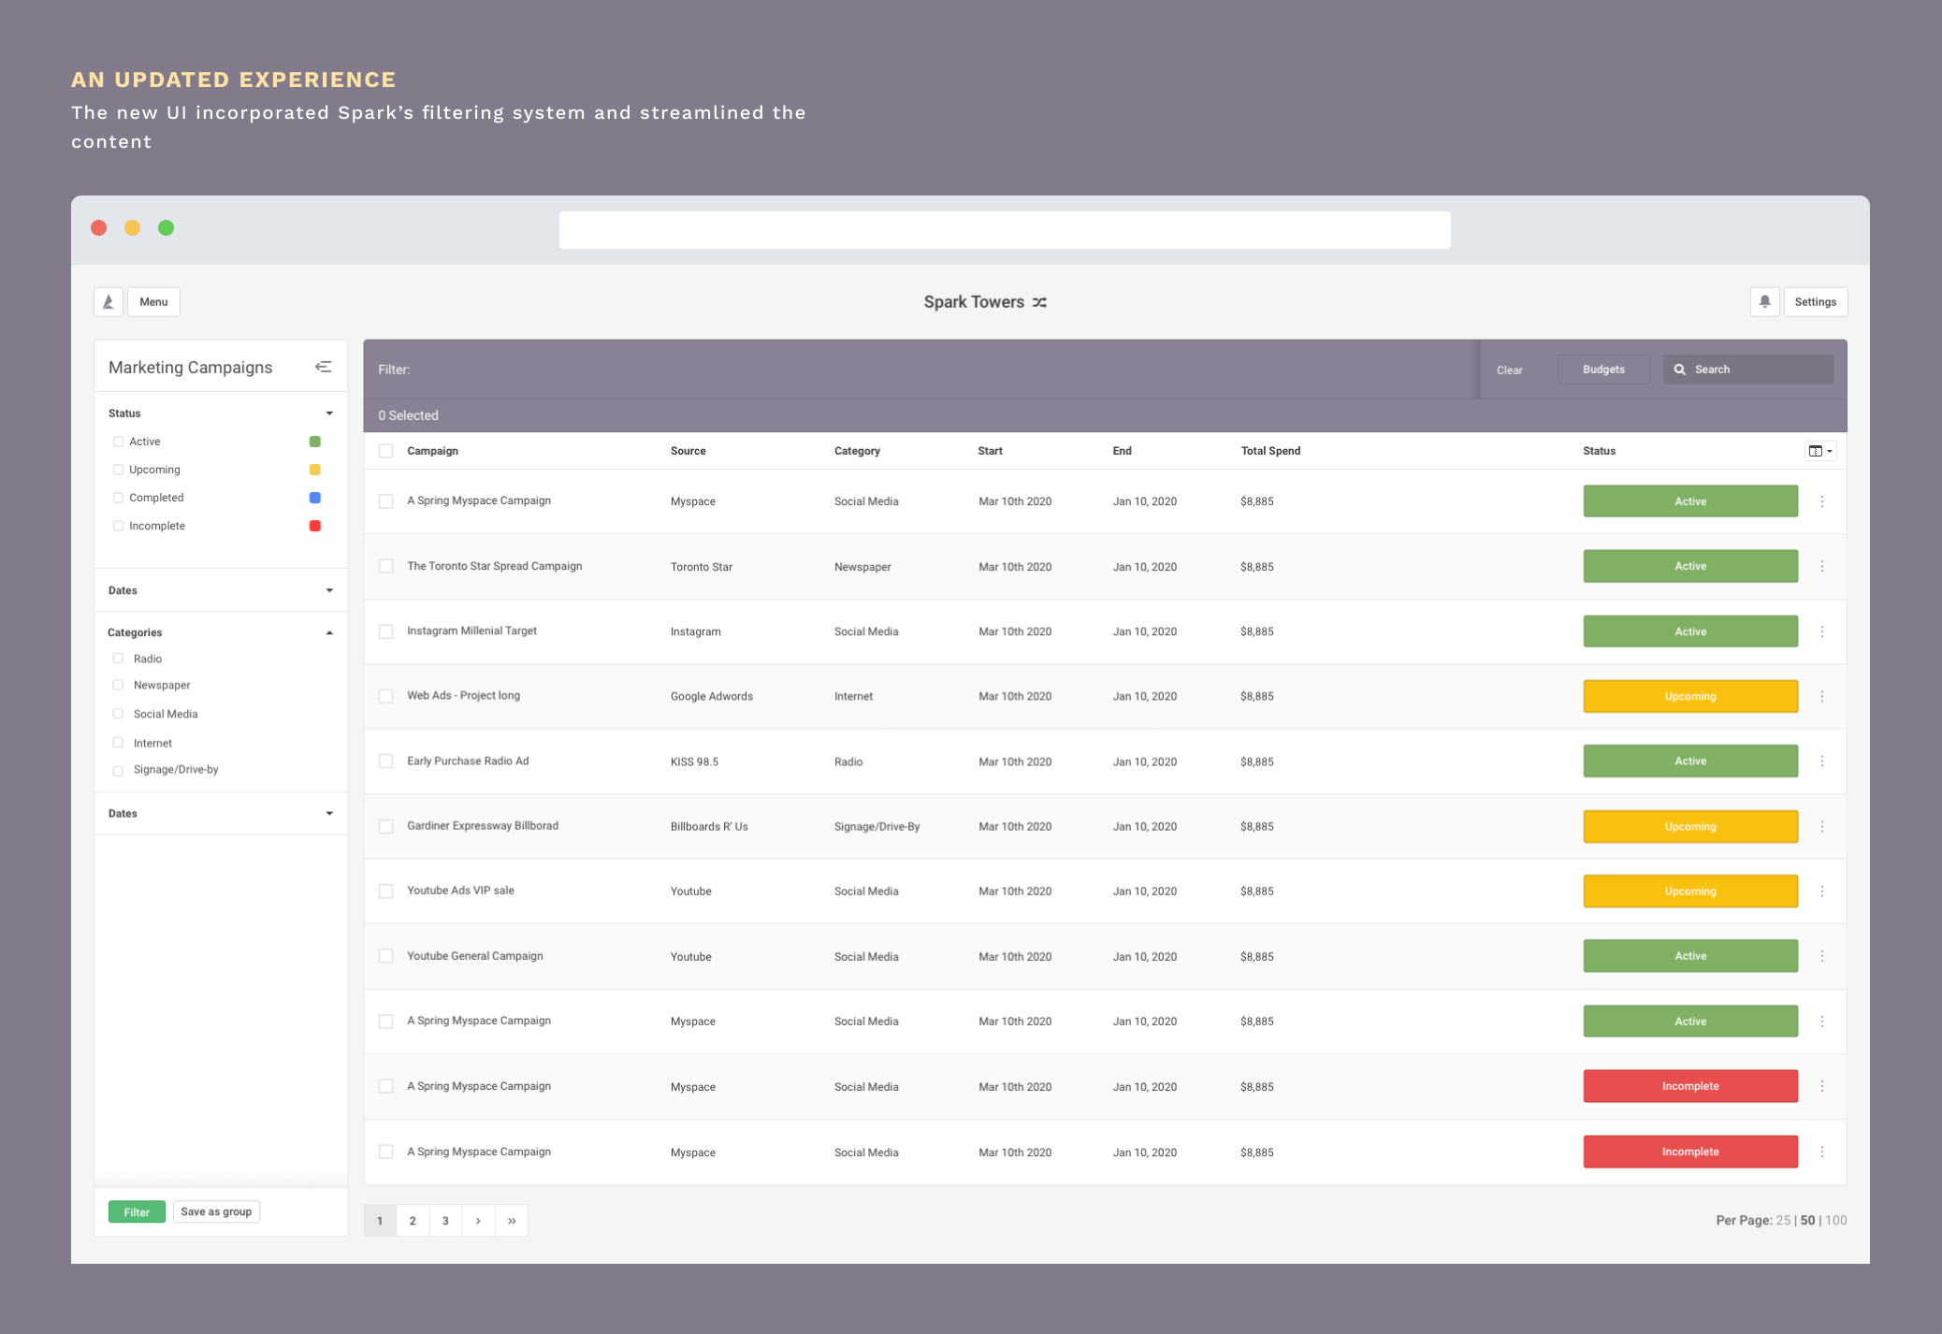
Task: Click the green Filter button
Action: [137, 1211]
